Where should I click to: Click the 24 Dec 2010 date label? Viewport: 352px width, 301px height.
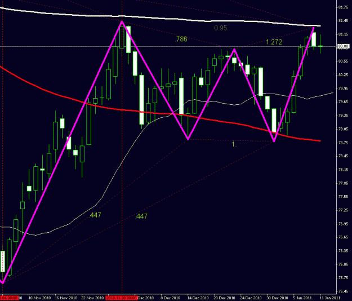tap(251, 298)
